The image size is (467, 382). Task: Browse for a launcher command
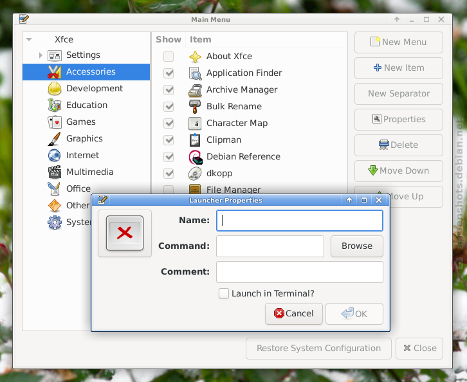pos(357,246)
